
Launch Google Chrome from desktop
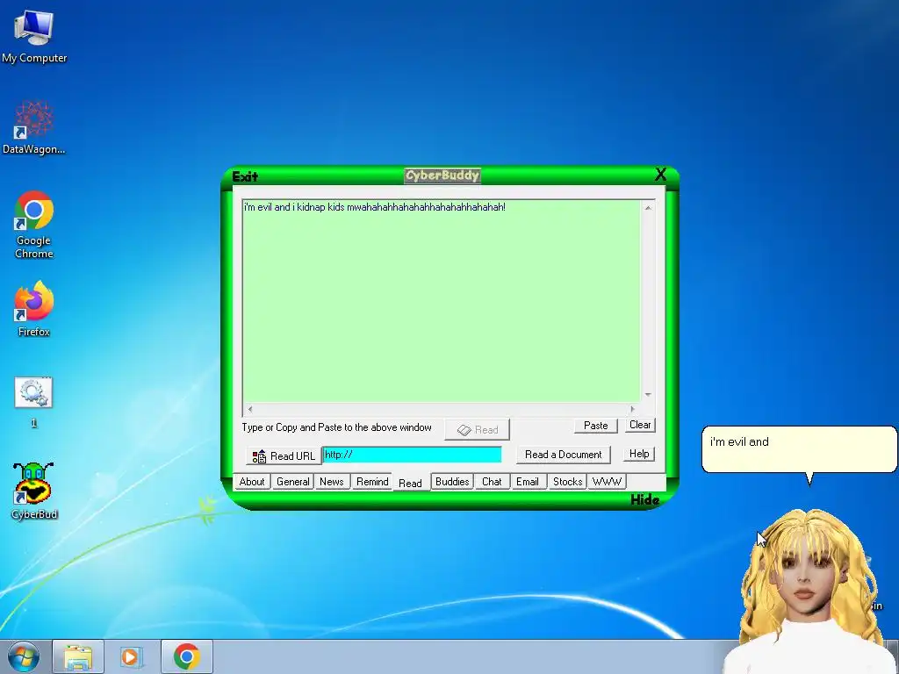pos(34,224)
